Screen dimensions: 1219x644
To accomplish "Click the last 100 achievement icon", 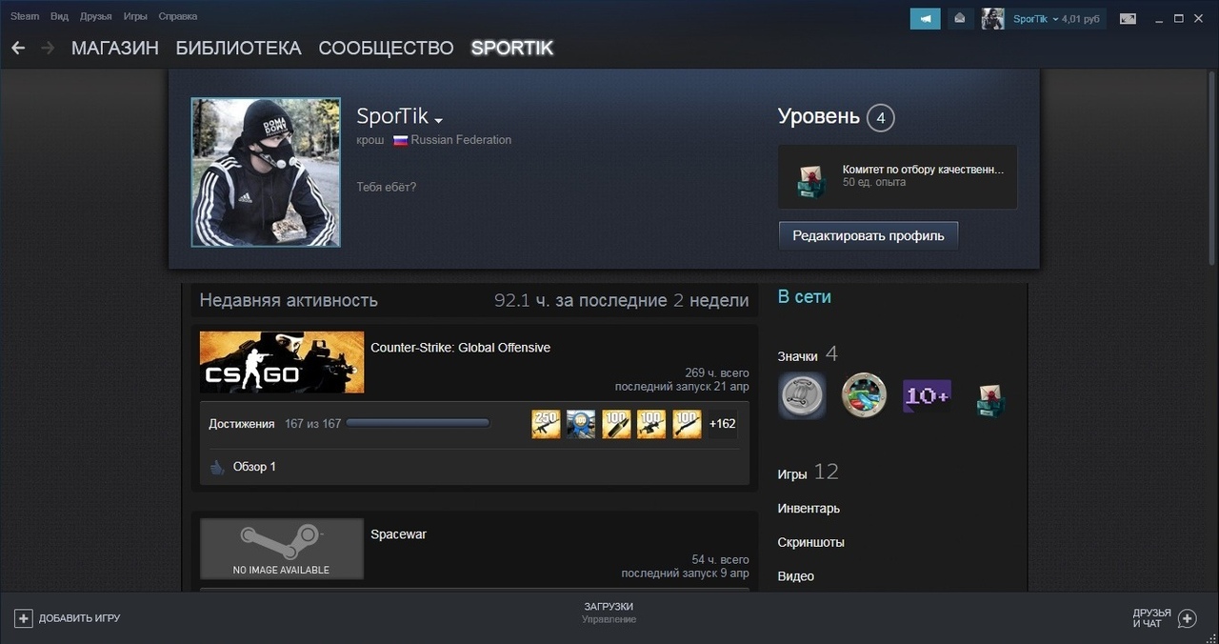I will [688, 424].
